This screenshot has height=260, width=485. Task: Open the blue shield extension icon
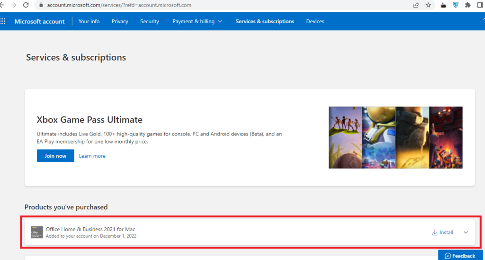[x=456, y=5]
